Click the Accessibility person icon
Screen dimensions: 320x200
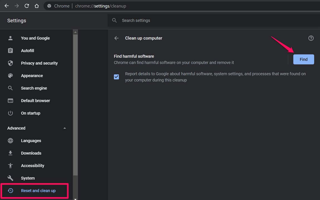click(10, 166)
